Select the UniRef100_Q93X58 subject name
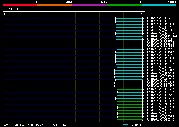 (x=161, y=95)
